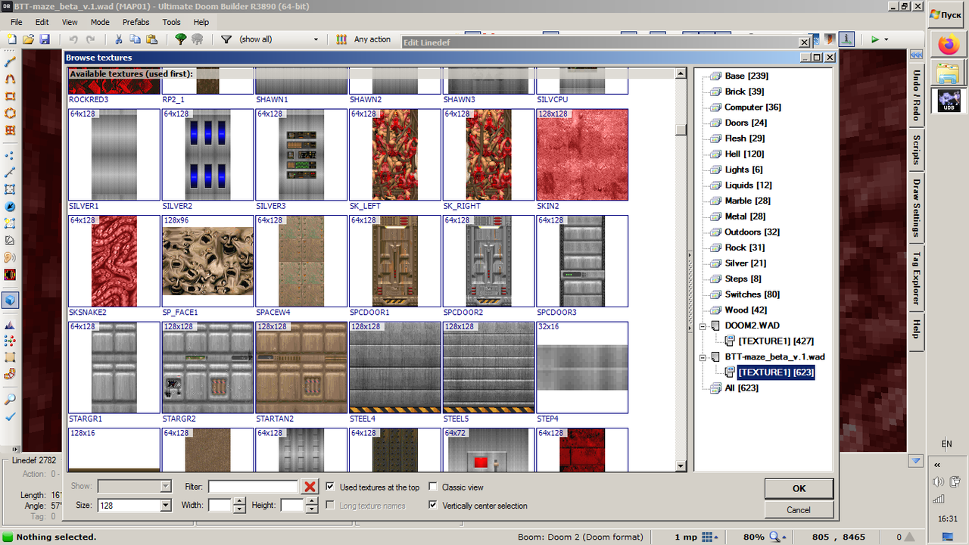The width and height of the screenshot is (969, 545).
Task: Switch to Vertices mode icon
Action: [11, 155]
